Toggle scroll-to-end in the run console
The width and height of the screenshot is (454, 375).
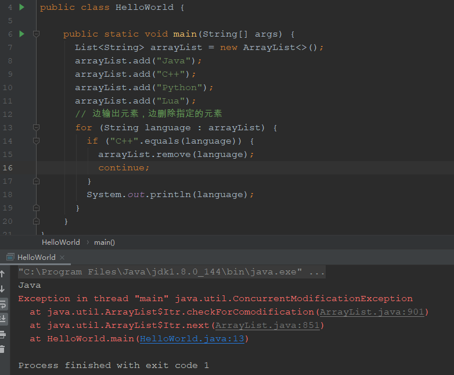pyautogui.click(x=3, y=319)
